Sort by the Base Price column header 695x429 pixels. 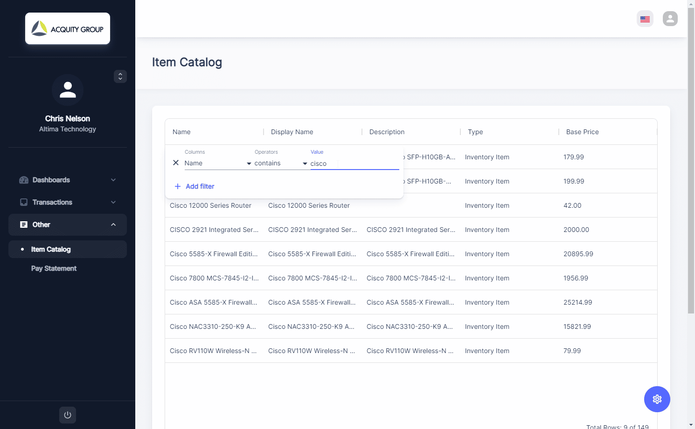pyautogui.click(x=582, y=132)
